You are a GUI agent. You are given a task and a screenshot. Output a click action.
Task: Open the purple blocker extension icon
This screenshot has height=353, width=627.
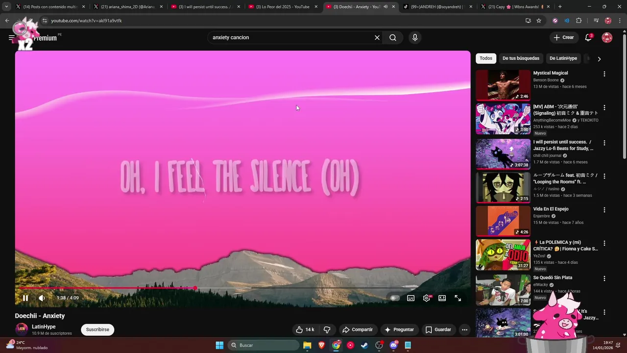pos(555,21)
